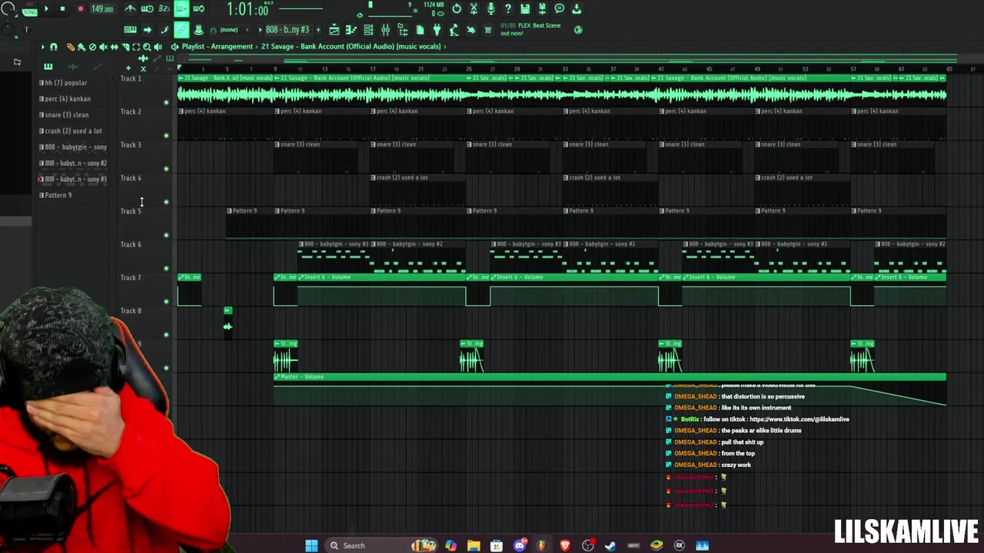This screenshot has width=984, height=553.
Task: Toggle blend recording overdub button
Action: (x=181, y=9)
